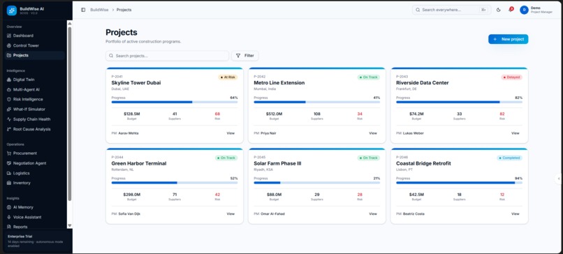Toggle the sidebar collapse icon in header

pos(83,10)
